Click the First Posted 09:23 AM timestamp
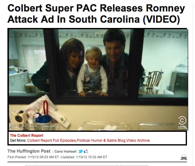The width and height of the screenshot is (195, 166). tap(33, 157)
